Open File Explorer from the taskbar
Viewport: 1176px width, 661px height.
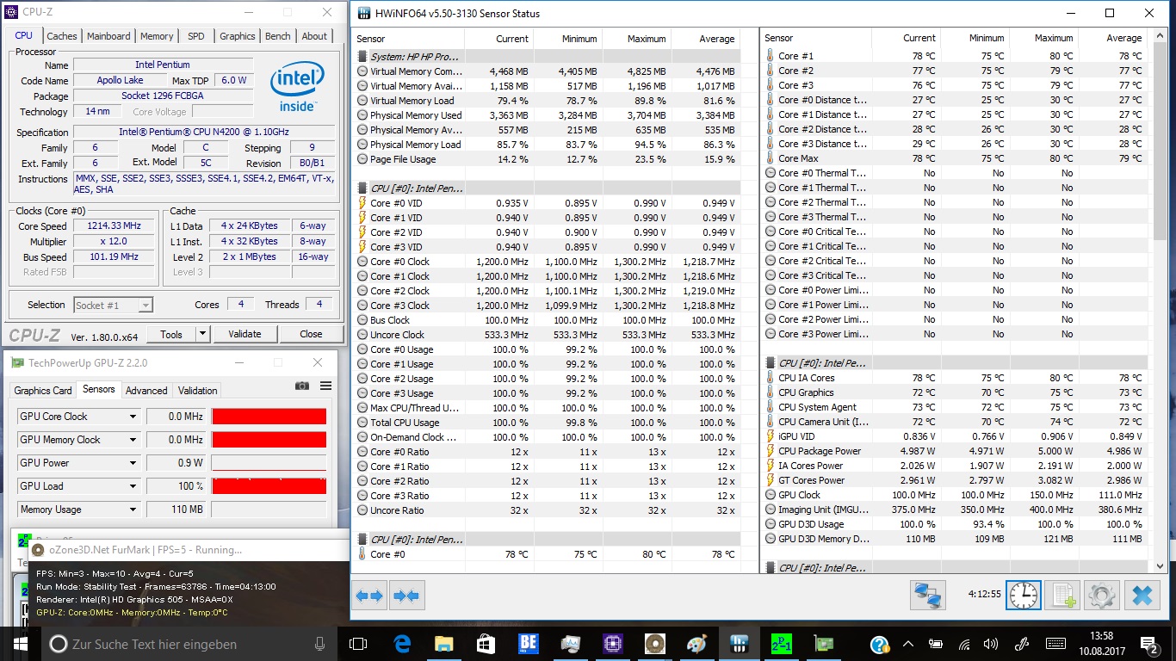coord(444,644)
